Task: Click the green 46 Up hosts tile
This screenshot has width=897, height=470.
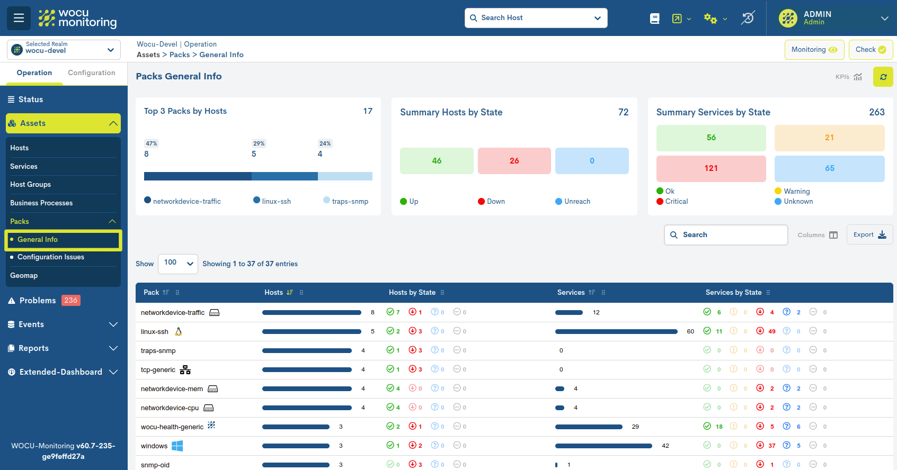Action: (x=437, y=161)
